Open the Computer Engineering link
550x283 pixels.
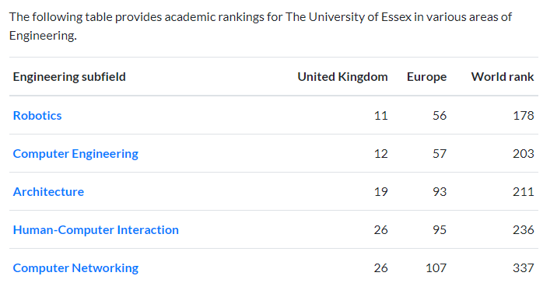click(75, 154)
